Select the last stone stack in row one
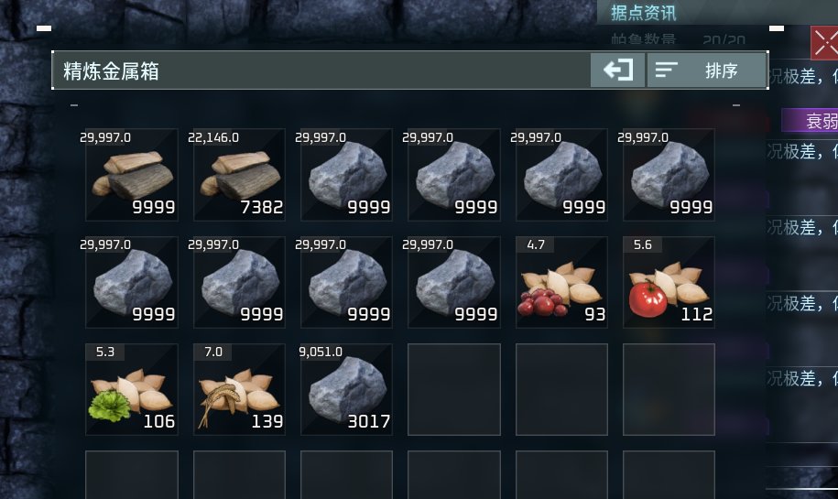Image resolution: width=838 pixels, height=499 pixels. click(x=669, y=175)
